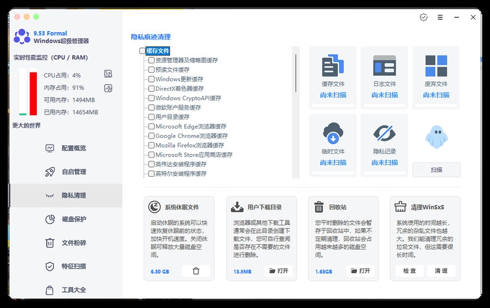Click the 日志文件 log files tile icon
Screen dimensions: 490x308
[x=385, y=65]
